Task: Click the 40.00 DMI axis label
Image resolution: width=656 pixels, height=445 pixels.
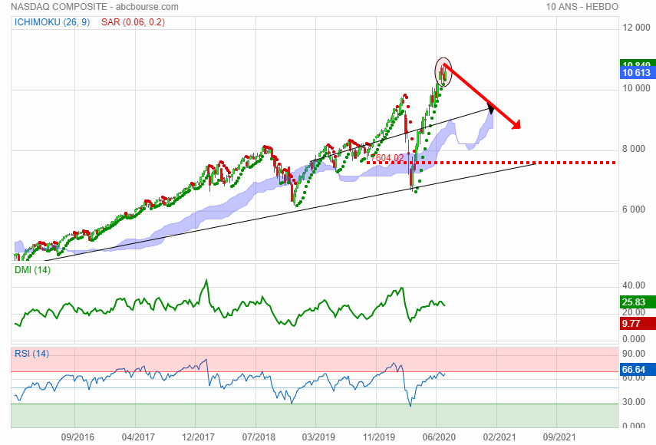Action: click(634, 285)
